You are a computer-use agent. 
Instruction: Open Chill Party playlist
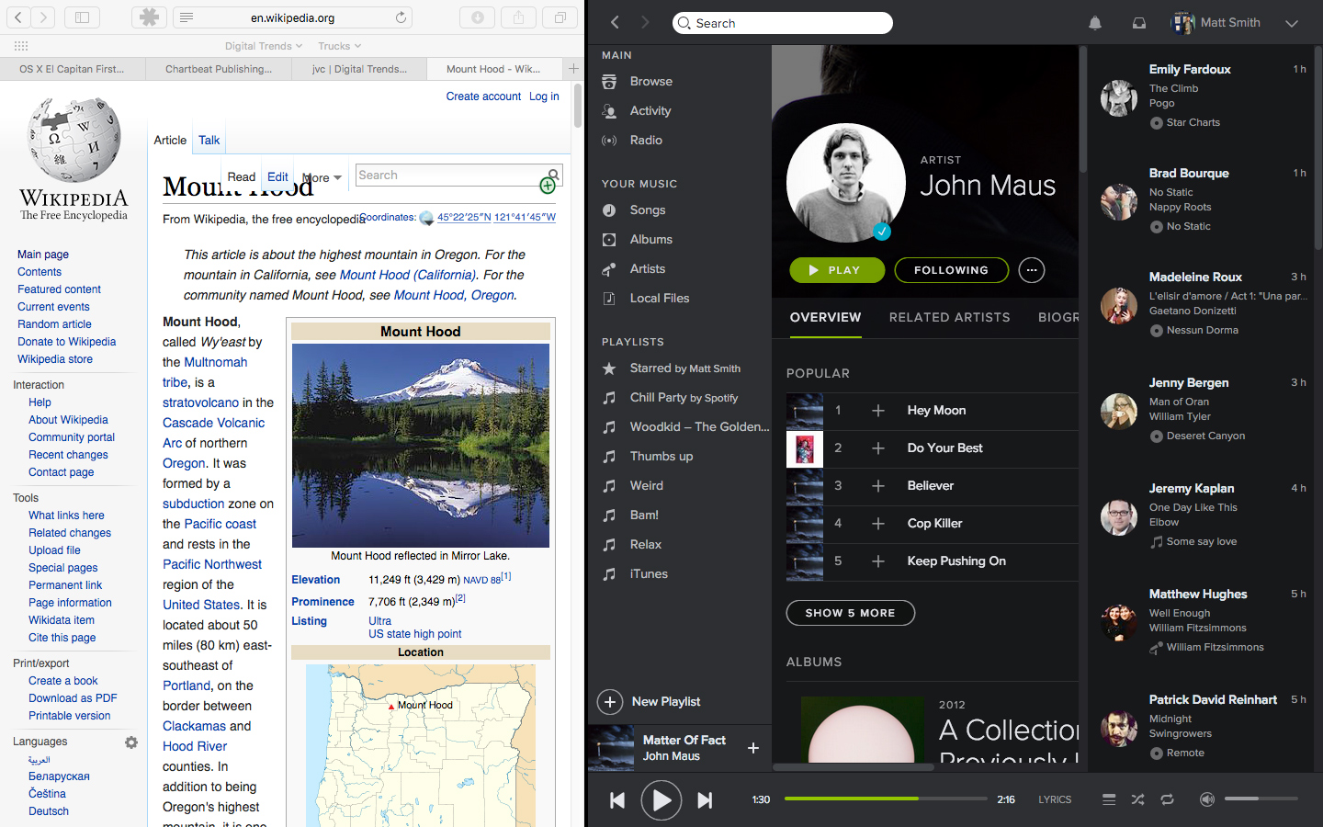[x=684, y=398]
